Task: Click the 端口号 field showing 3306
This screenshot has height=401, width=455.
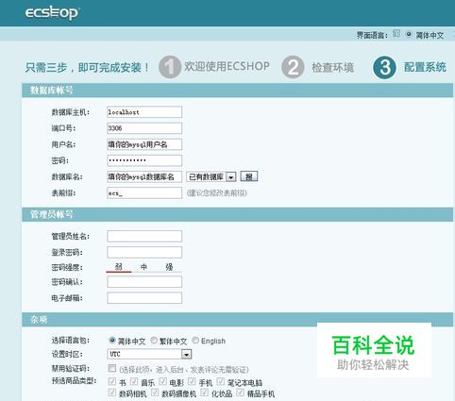Action: click(144, 128)
